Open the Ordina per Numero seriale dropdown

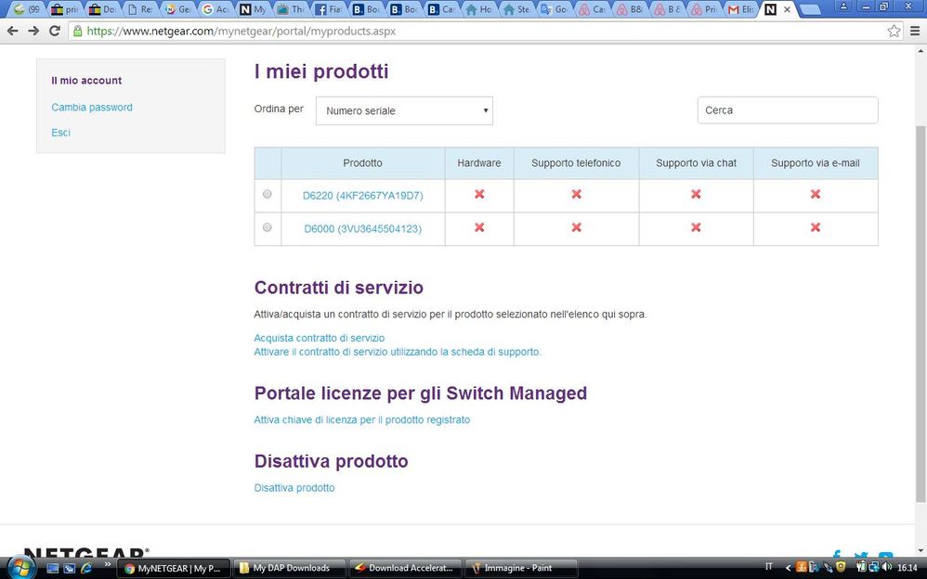404,110
